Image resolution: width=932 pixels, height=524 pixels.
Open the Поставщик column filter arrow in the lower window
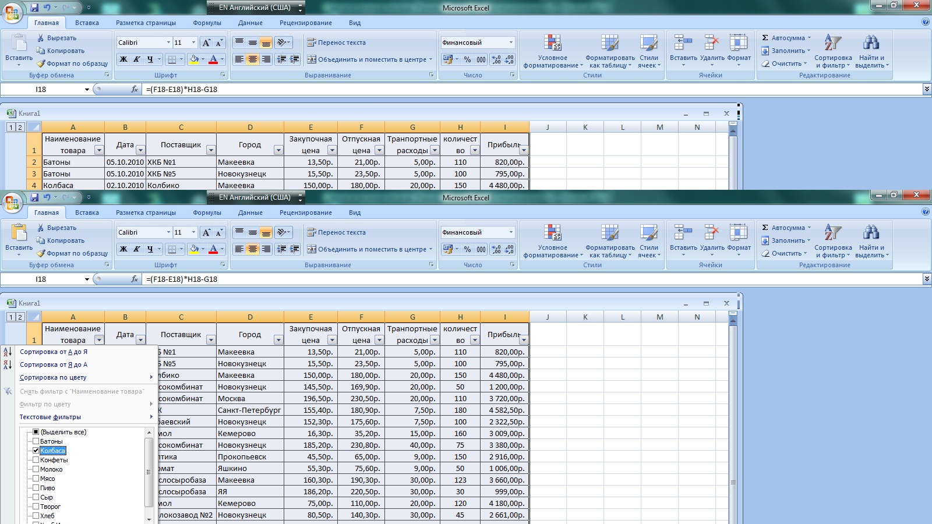tap(211, 340)
